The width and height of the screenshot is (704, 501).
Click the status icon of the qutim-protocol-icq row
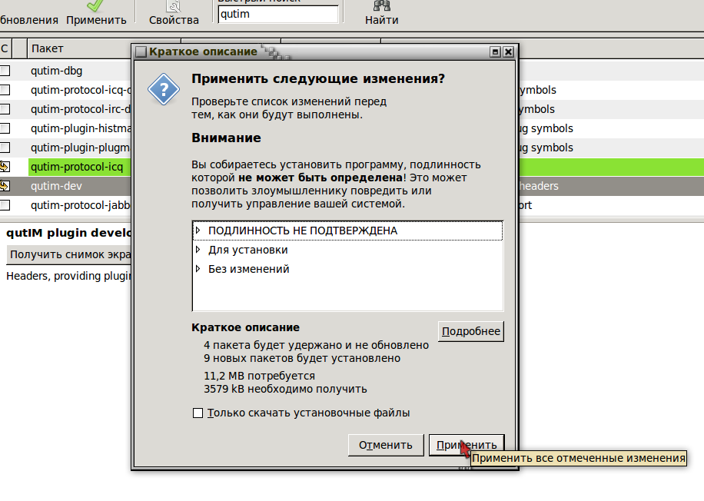pos(5,167)
